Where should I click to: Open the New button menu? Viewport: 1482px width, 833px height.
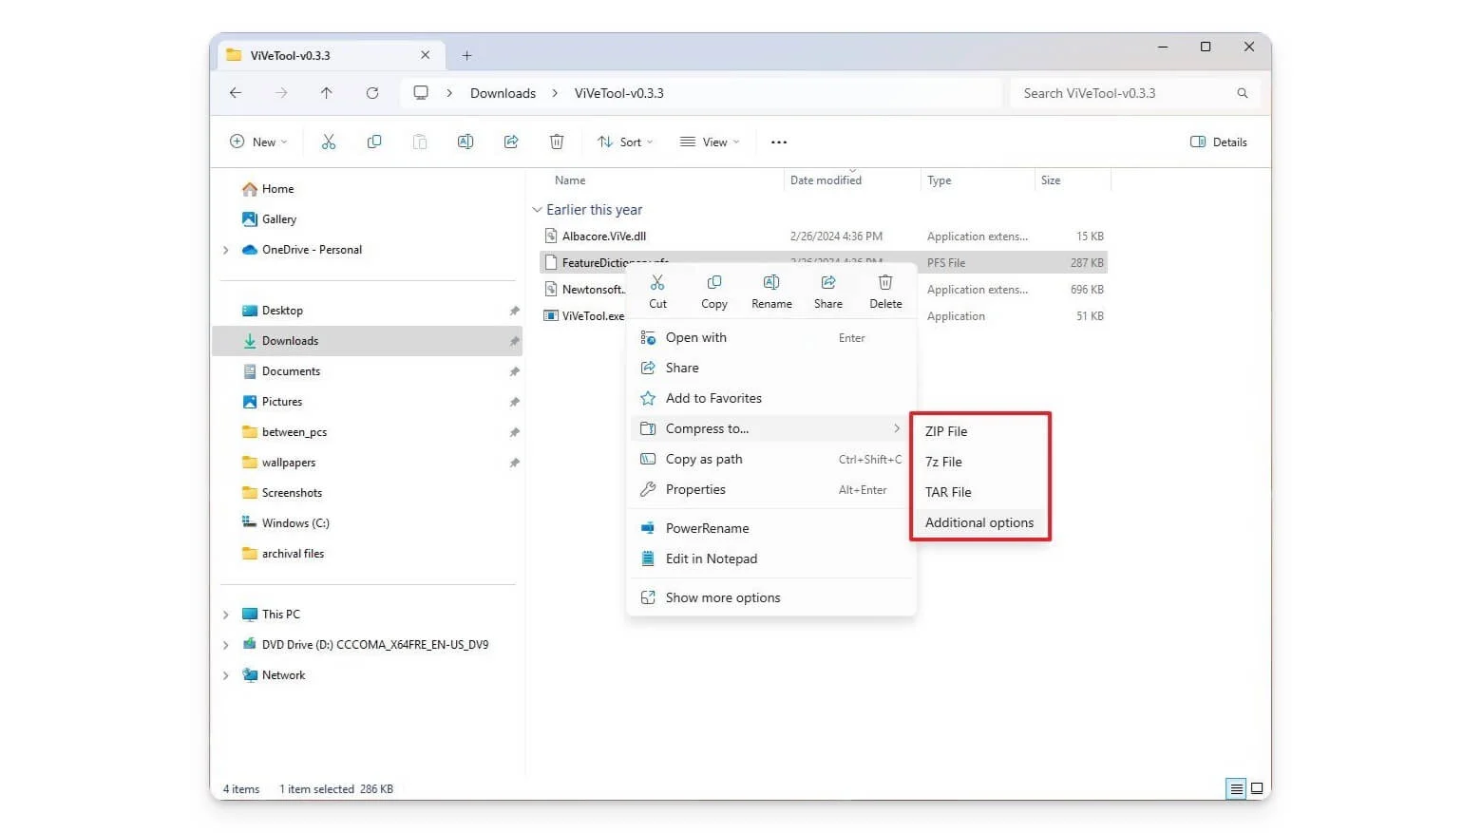click(x=258, y=142)
